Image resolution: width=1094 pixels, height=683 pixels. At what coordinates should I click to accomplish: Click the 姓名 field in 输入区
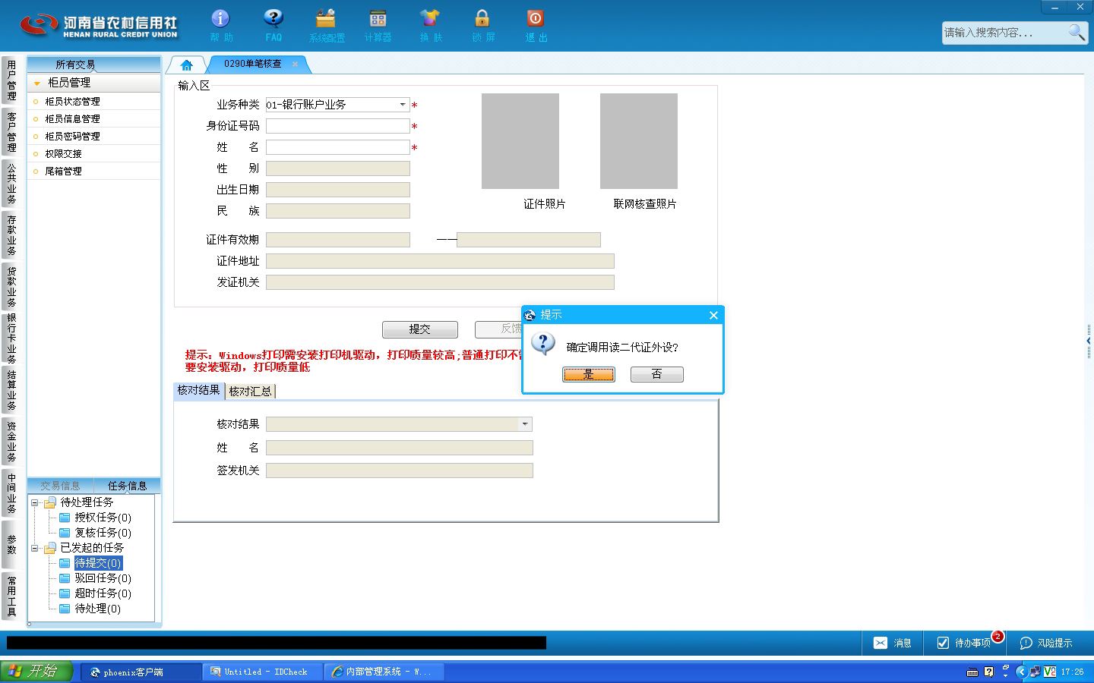[x=338, y=147]
